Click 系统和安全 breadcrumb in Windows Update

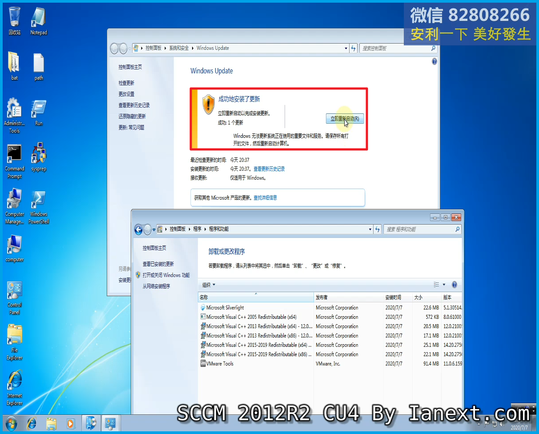(179, 48)
